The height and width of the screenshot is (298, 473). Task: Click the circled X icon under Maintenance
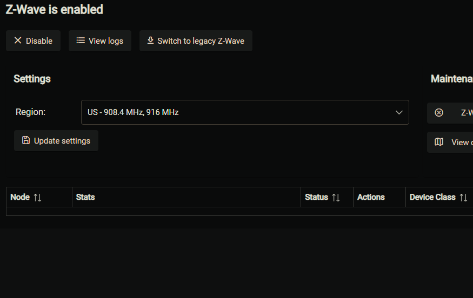pos(439,112)
